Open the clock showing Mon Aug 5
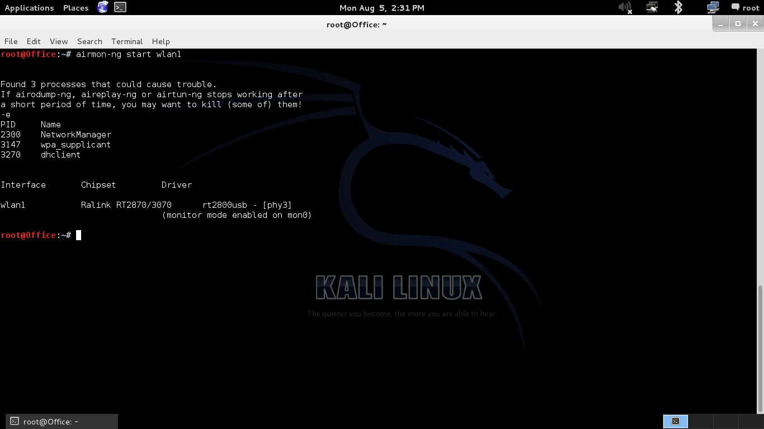Screen dimensions: 764x429 coord(382,8)
